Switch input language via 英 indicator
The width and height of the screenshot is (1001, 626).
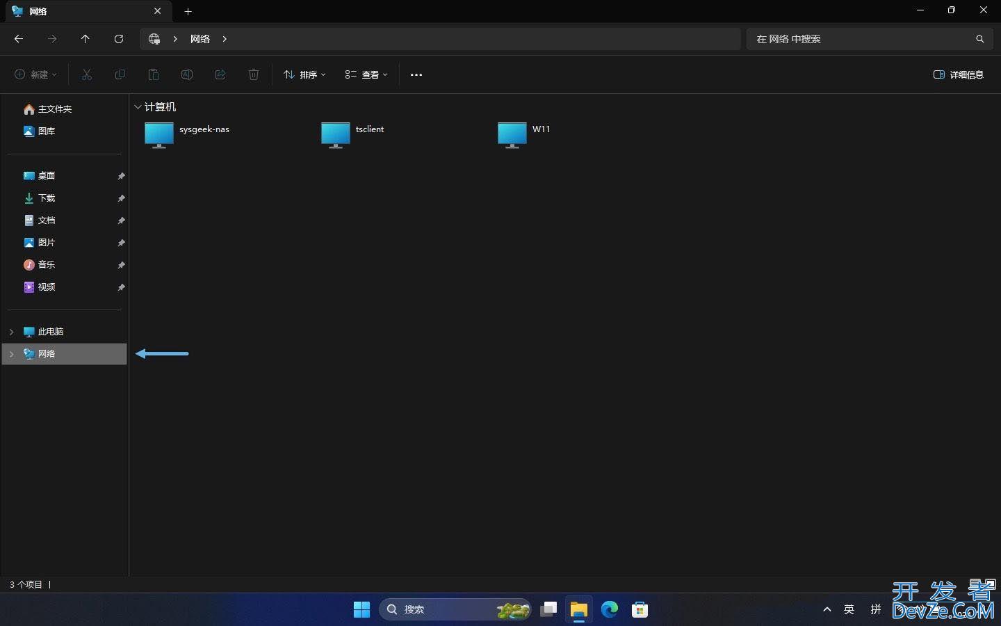point(849,609)
